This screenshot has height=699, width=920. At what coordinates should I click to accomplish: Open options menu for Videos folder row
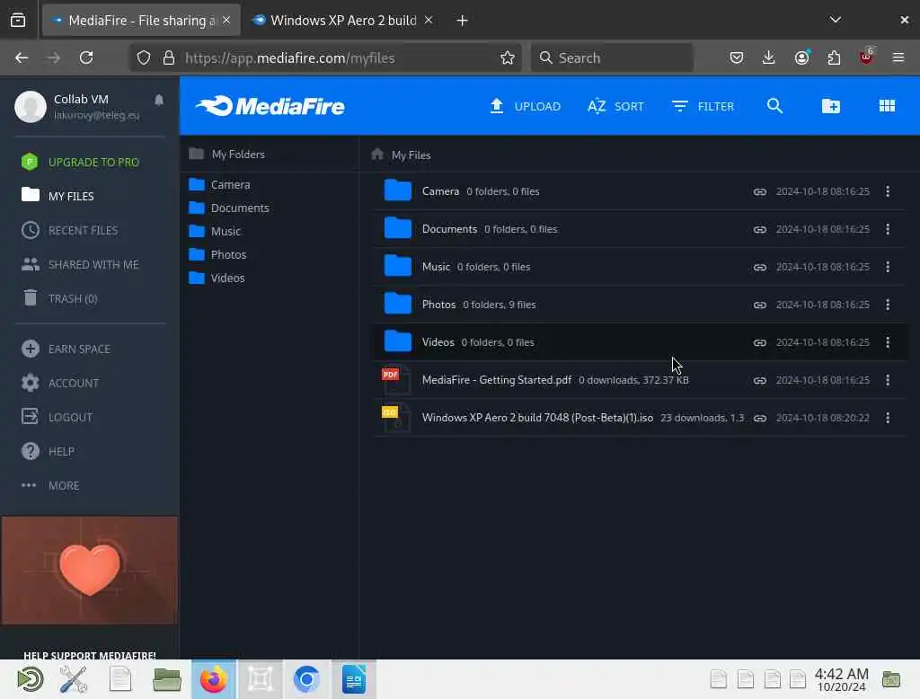[x=887, y=342]
